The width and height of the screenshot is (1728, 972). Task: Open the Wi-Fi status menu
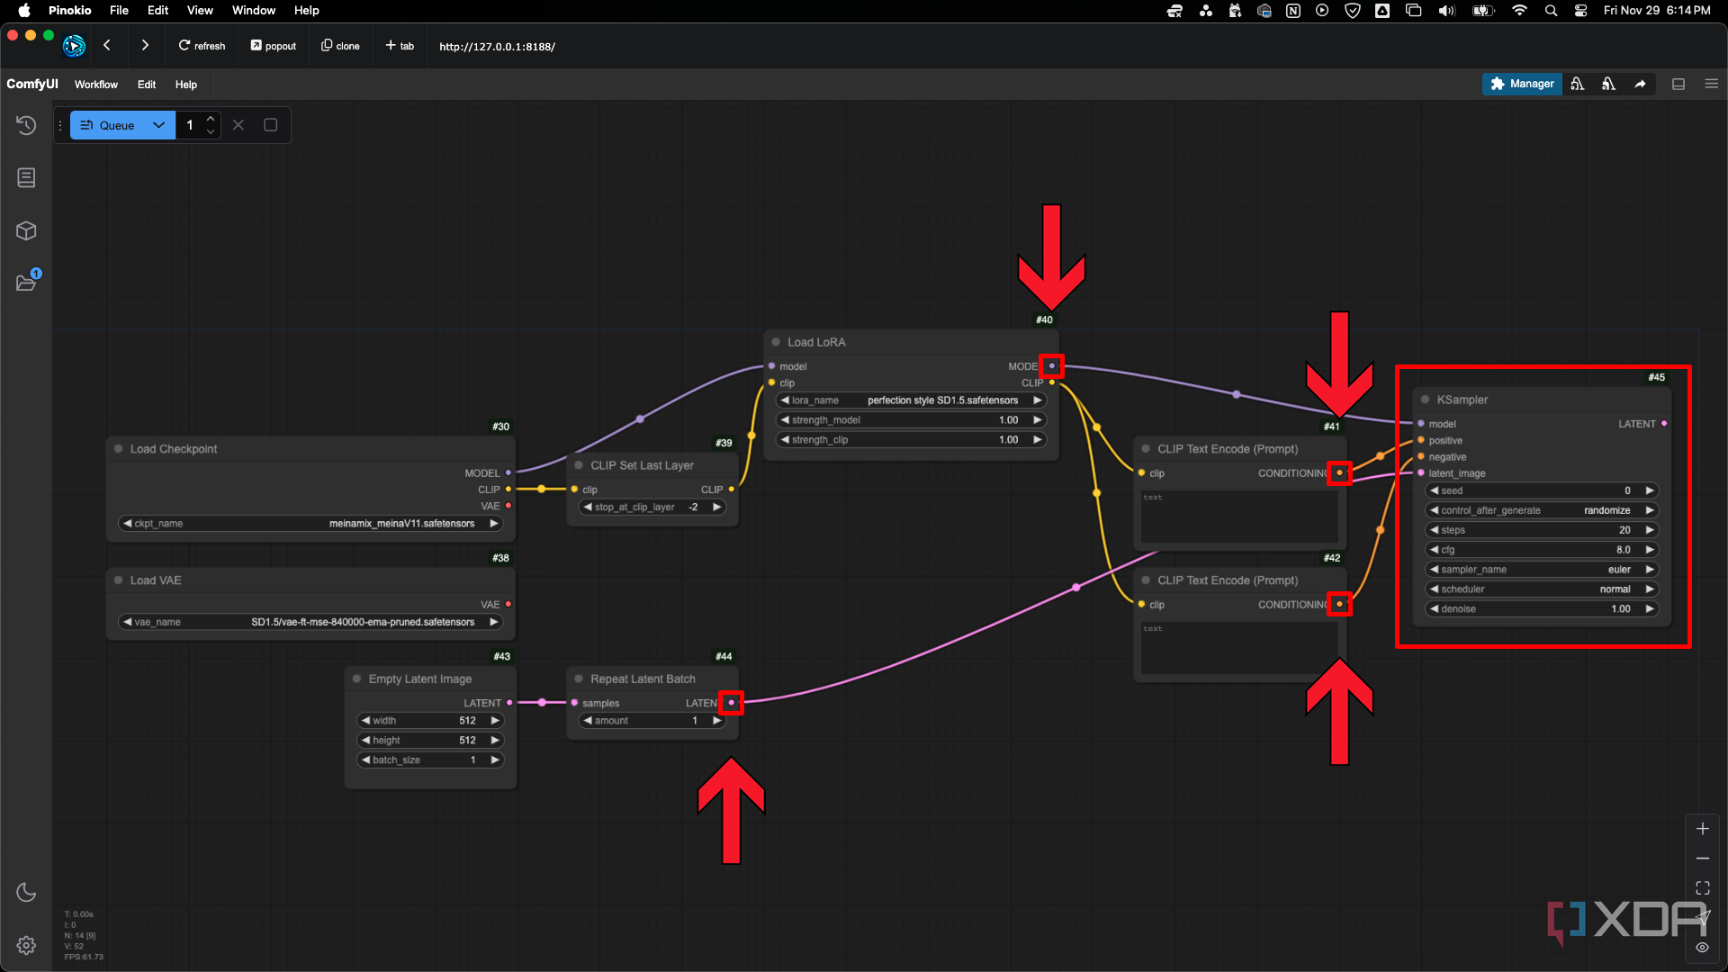(1519, 11)
